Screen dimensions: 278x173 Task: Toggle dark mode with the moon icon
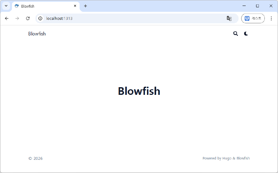(x=246, y=34)
